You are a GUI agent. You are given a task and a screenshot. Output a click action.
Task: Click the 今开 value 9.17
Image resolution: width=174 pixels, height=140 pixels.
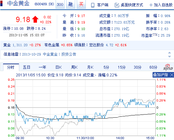[x=81, y=16]
